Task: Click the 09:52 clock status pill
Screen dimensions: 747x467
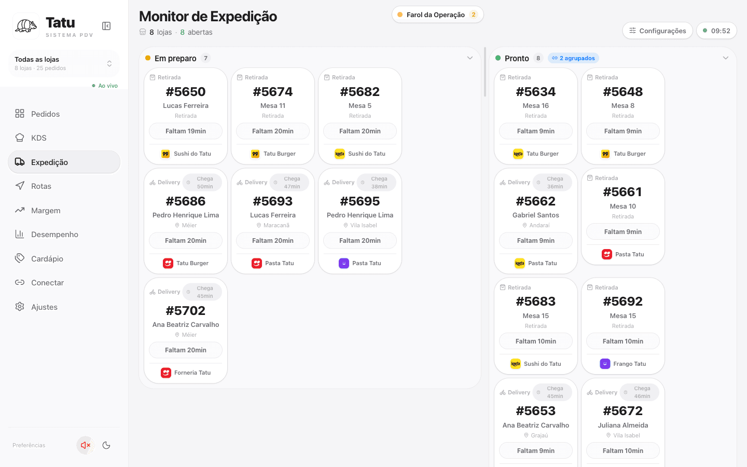Action: pos(716,31)
